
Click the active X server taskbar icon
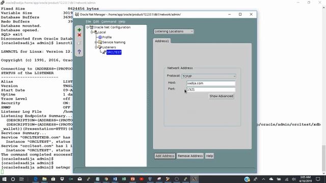[x=195, y=179]
